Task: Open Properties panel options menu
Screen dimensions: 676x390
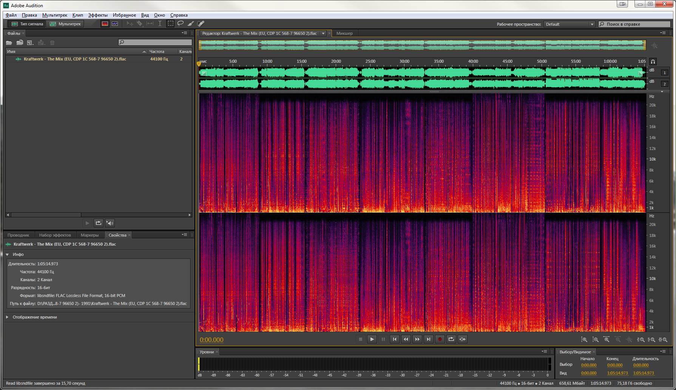Action: click(184, 235)
